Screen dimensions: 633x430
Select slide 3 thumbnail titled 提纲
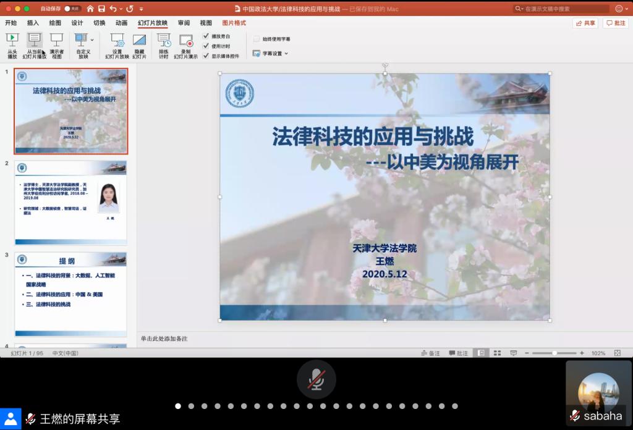tap(71, 295)
